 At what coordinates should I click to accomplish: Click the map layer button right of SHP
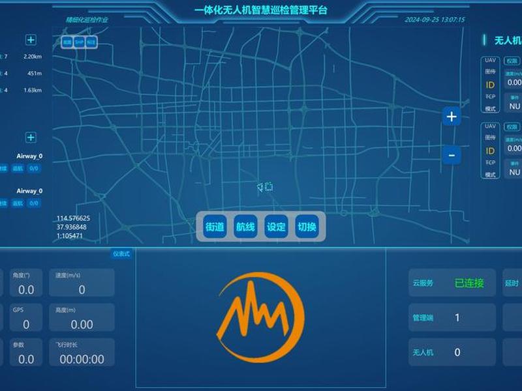tap(91, 42)
